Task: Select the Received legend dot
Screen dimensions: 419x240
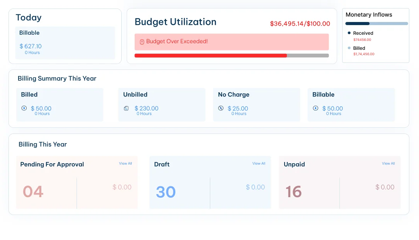Action: [349, 33]
